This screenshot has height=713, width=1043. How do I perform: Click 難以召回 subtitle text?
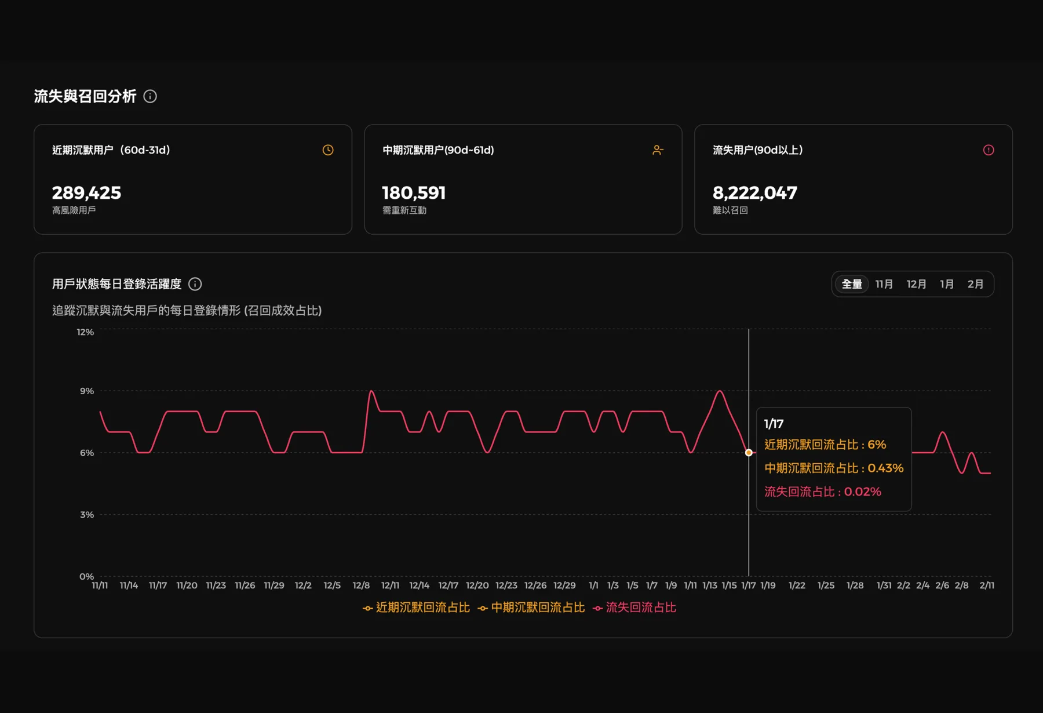[730, 210]
